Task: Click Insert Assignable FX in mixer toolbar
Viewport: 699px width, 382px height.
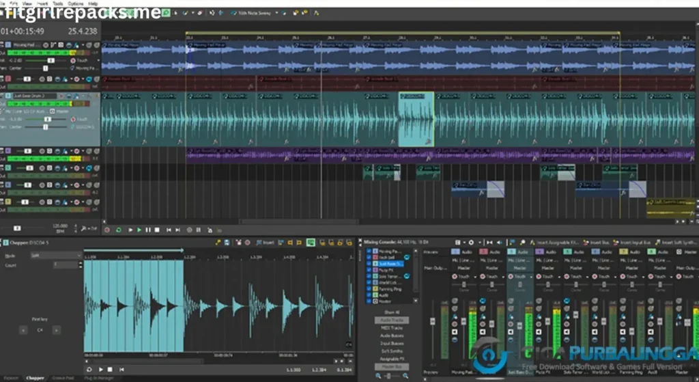Action: tap(554, 243)
